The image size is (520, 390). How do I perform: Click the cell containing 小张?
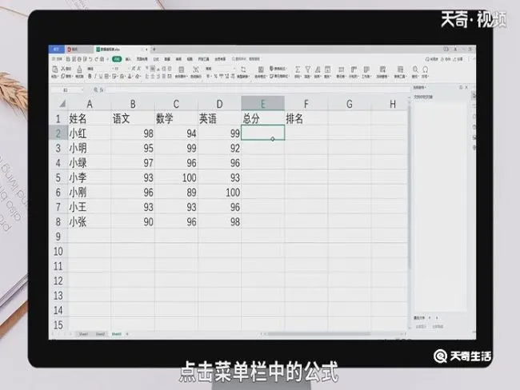click(x=89, y=221)
